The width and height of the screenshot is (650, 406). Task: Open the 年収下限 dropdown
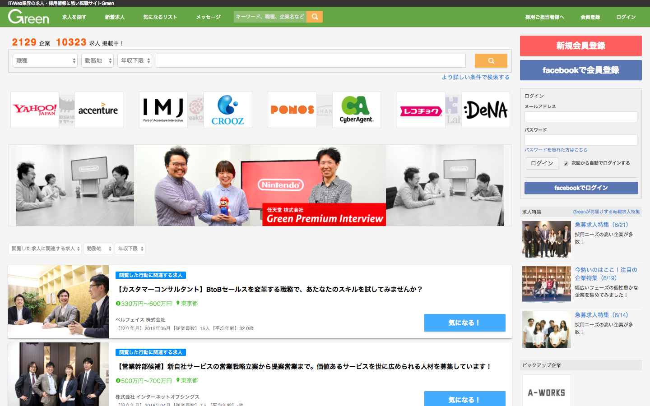coord(134,60)
